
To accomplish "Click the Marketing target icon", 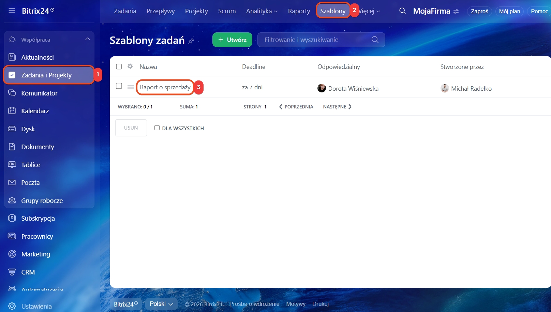I will [x=12, y=254].
